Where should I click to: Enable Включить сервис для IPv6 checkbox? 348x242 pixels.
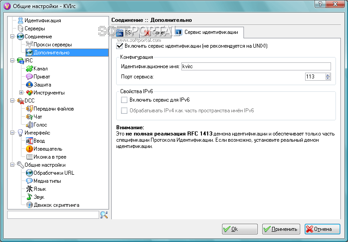[124, 100]
